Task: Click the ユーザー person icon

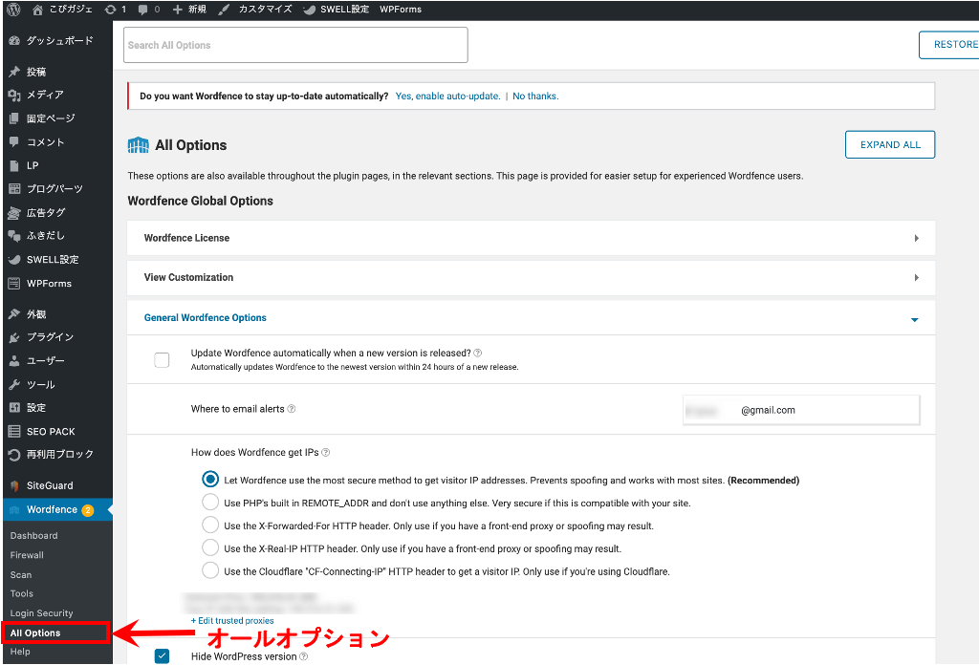Action: (14, 361)
